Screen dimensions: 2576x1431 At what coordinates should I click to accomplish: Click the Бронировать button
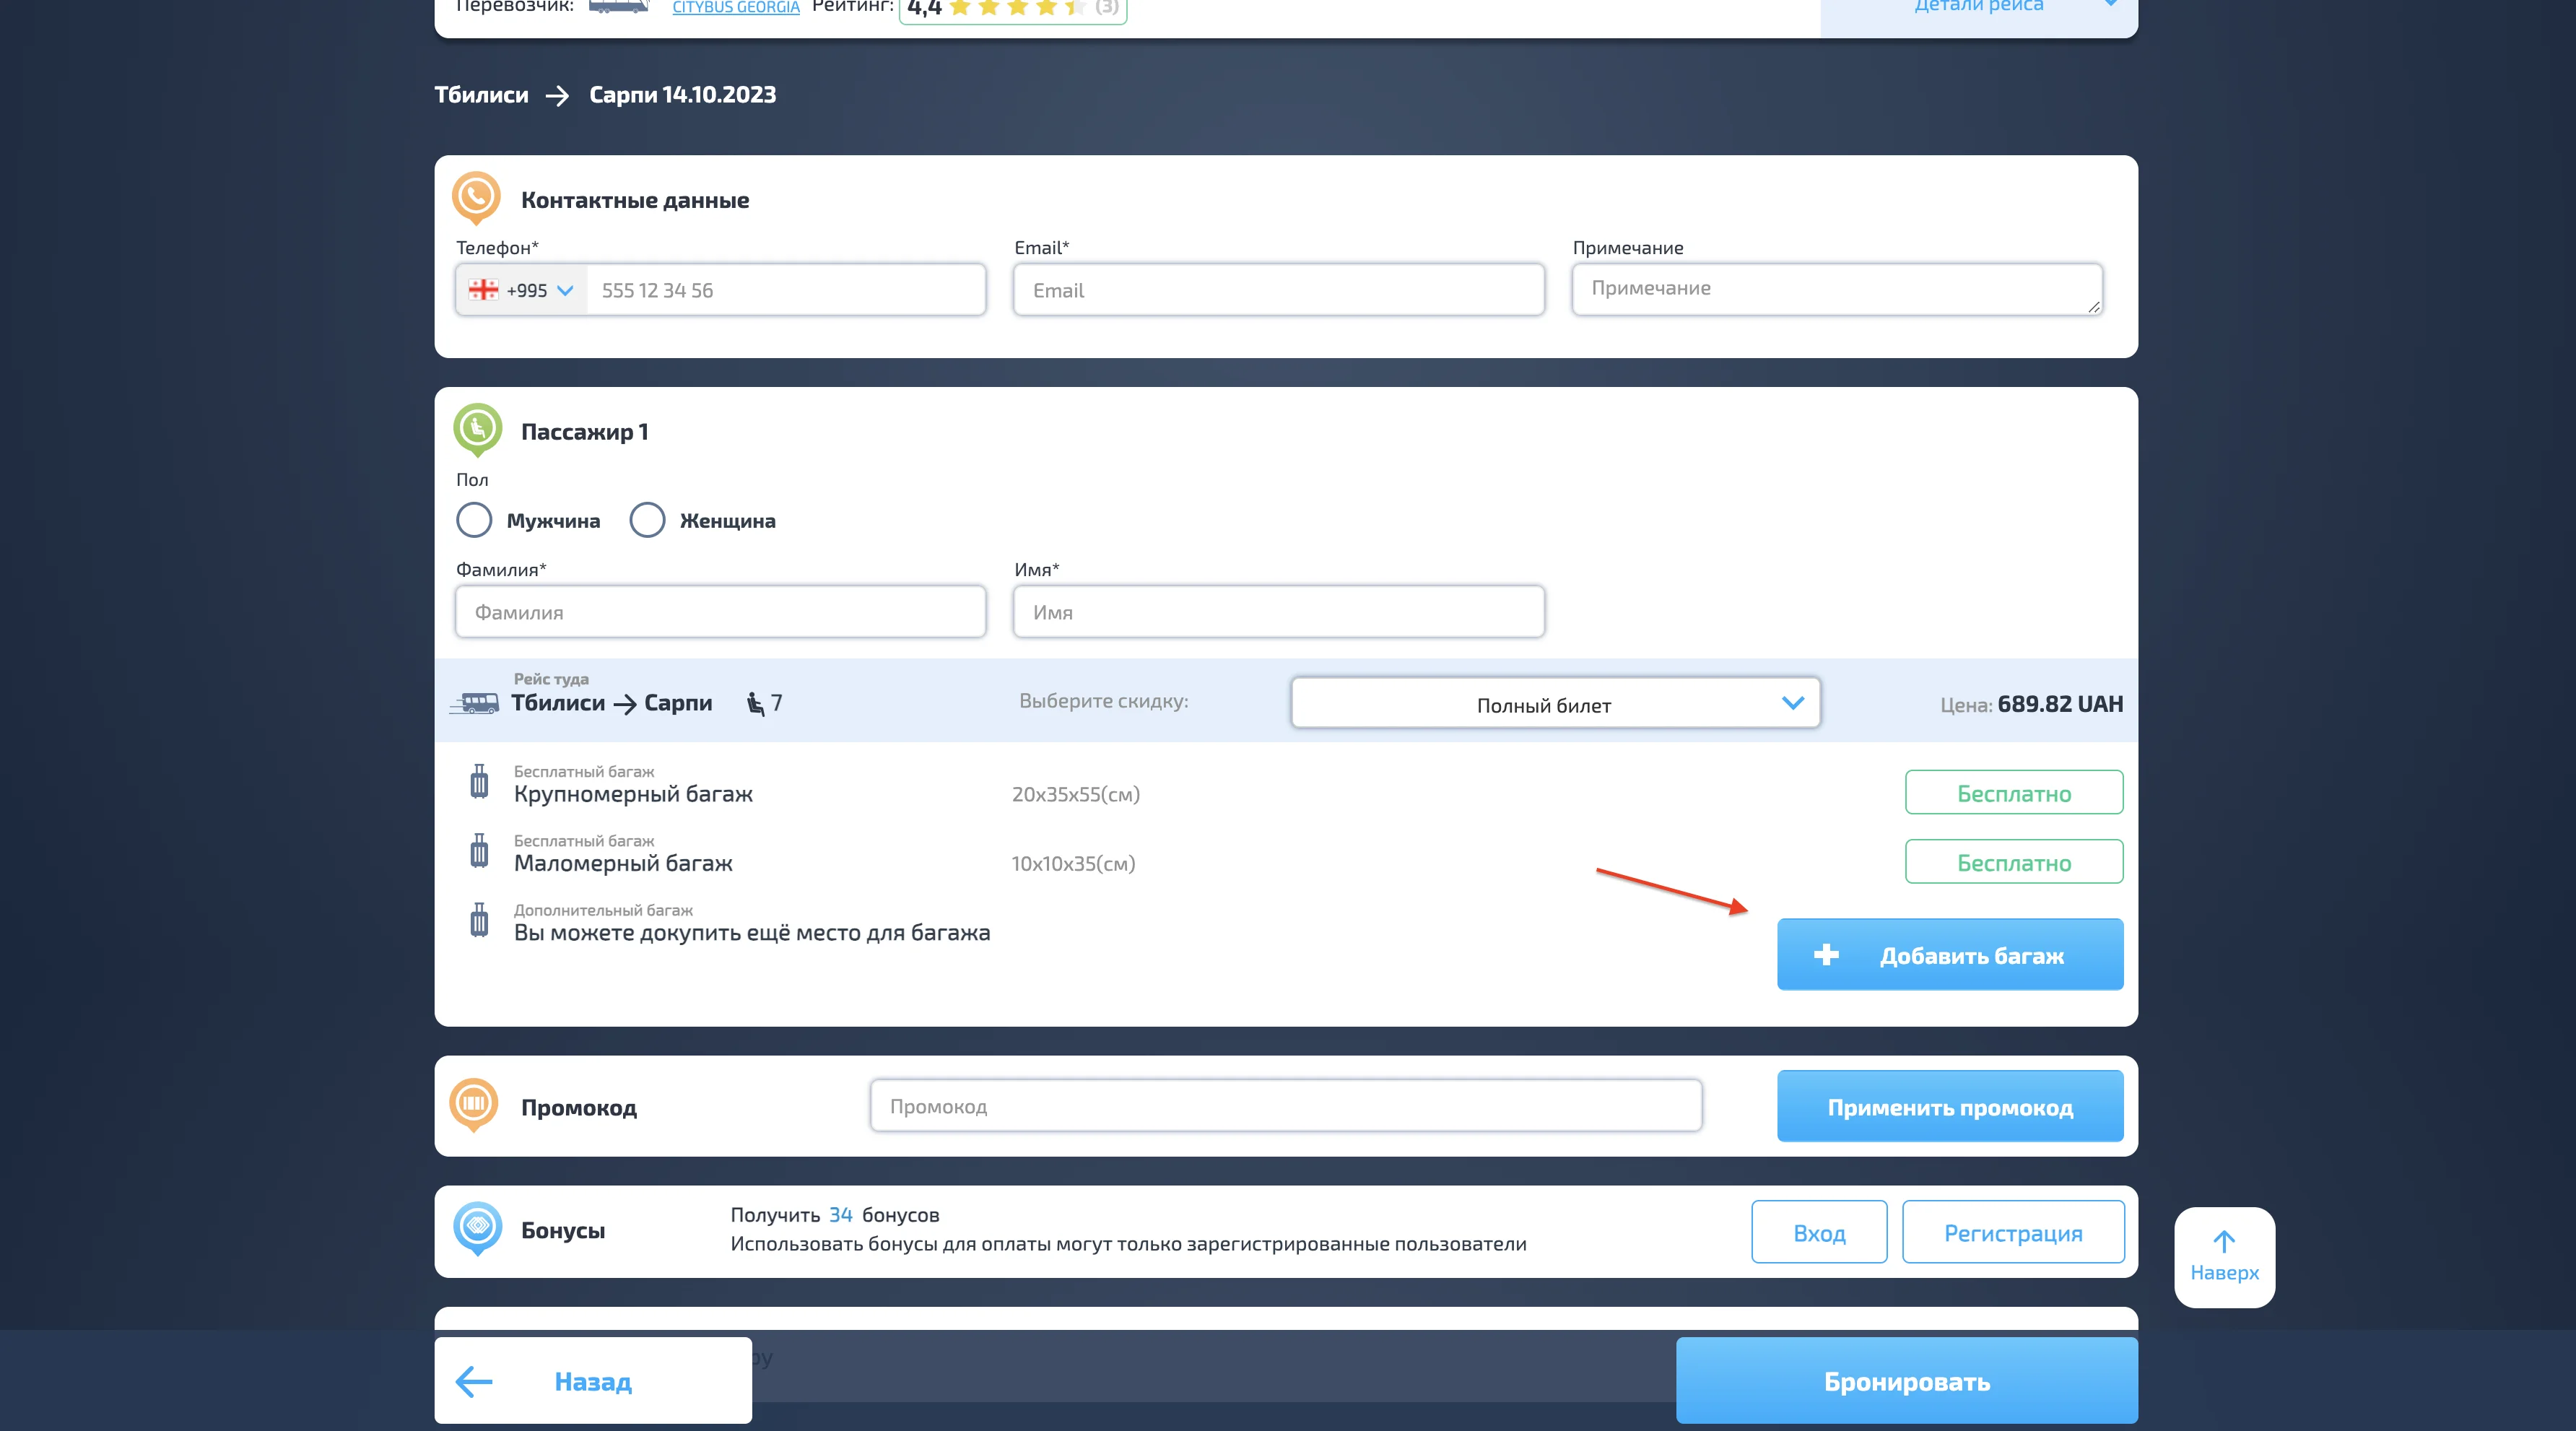coord(1906,1381)
